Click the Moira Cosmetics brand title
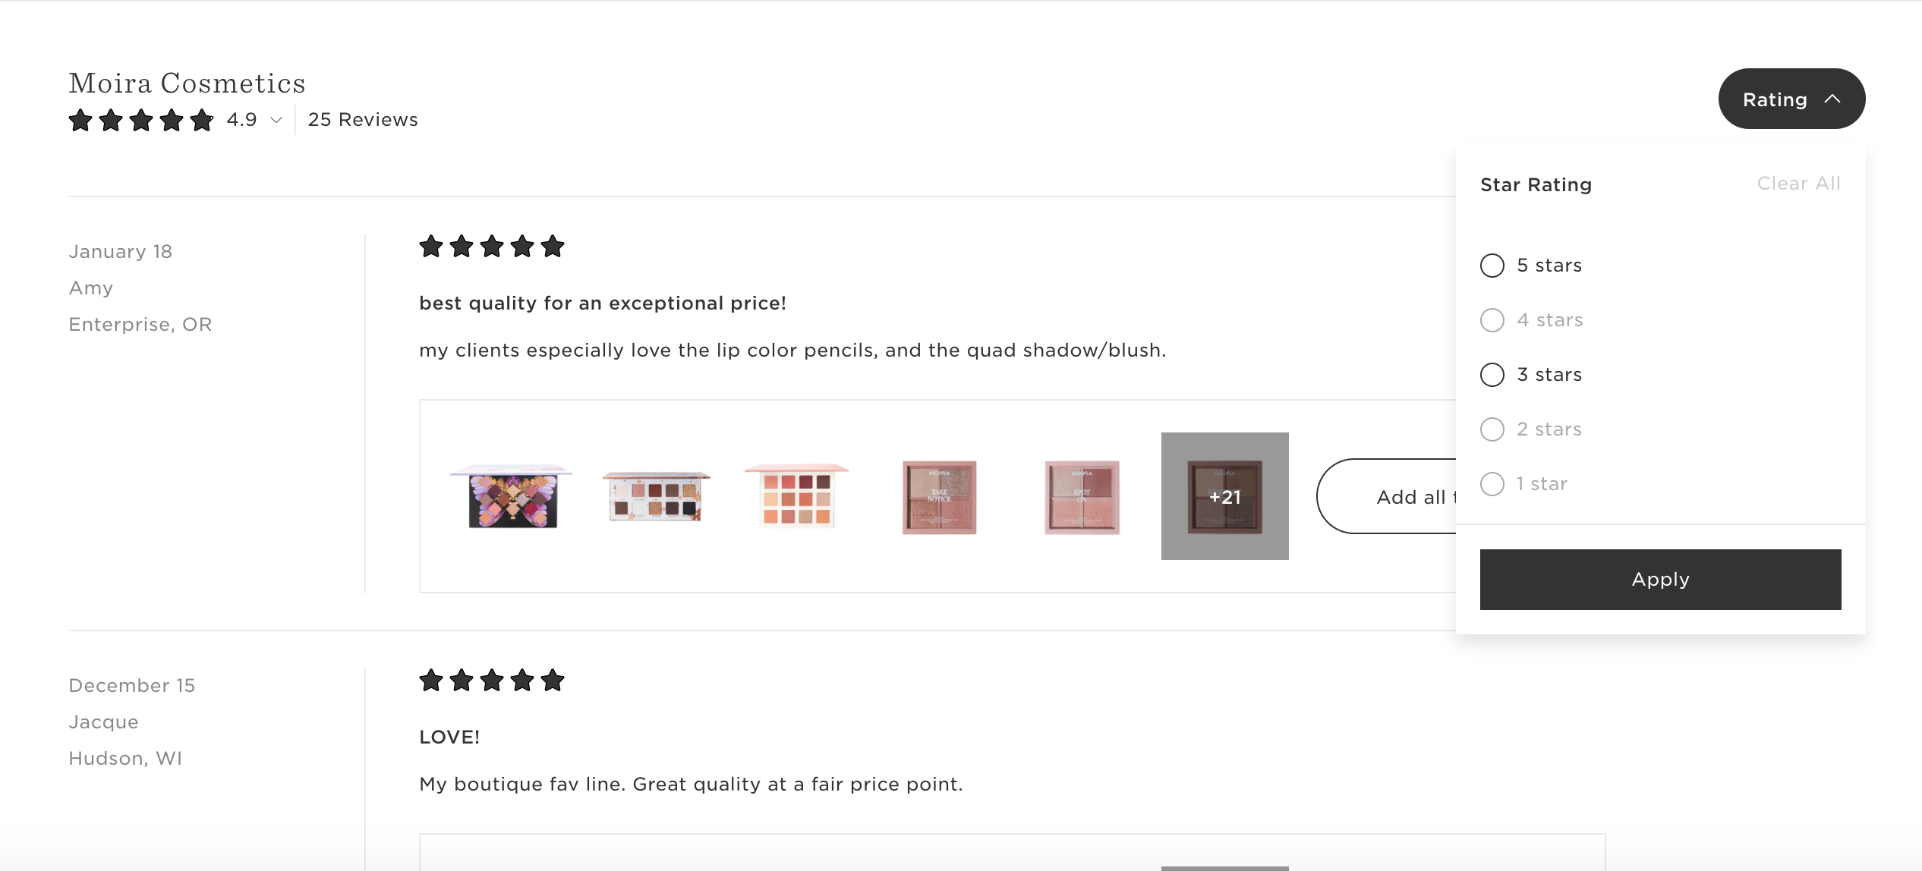This screenshot has height=871, width=1922. [x=187, y=83]
